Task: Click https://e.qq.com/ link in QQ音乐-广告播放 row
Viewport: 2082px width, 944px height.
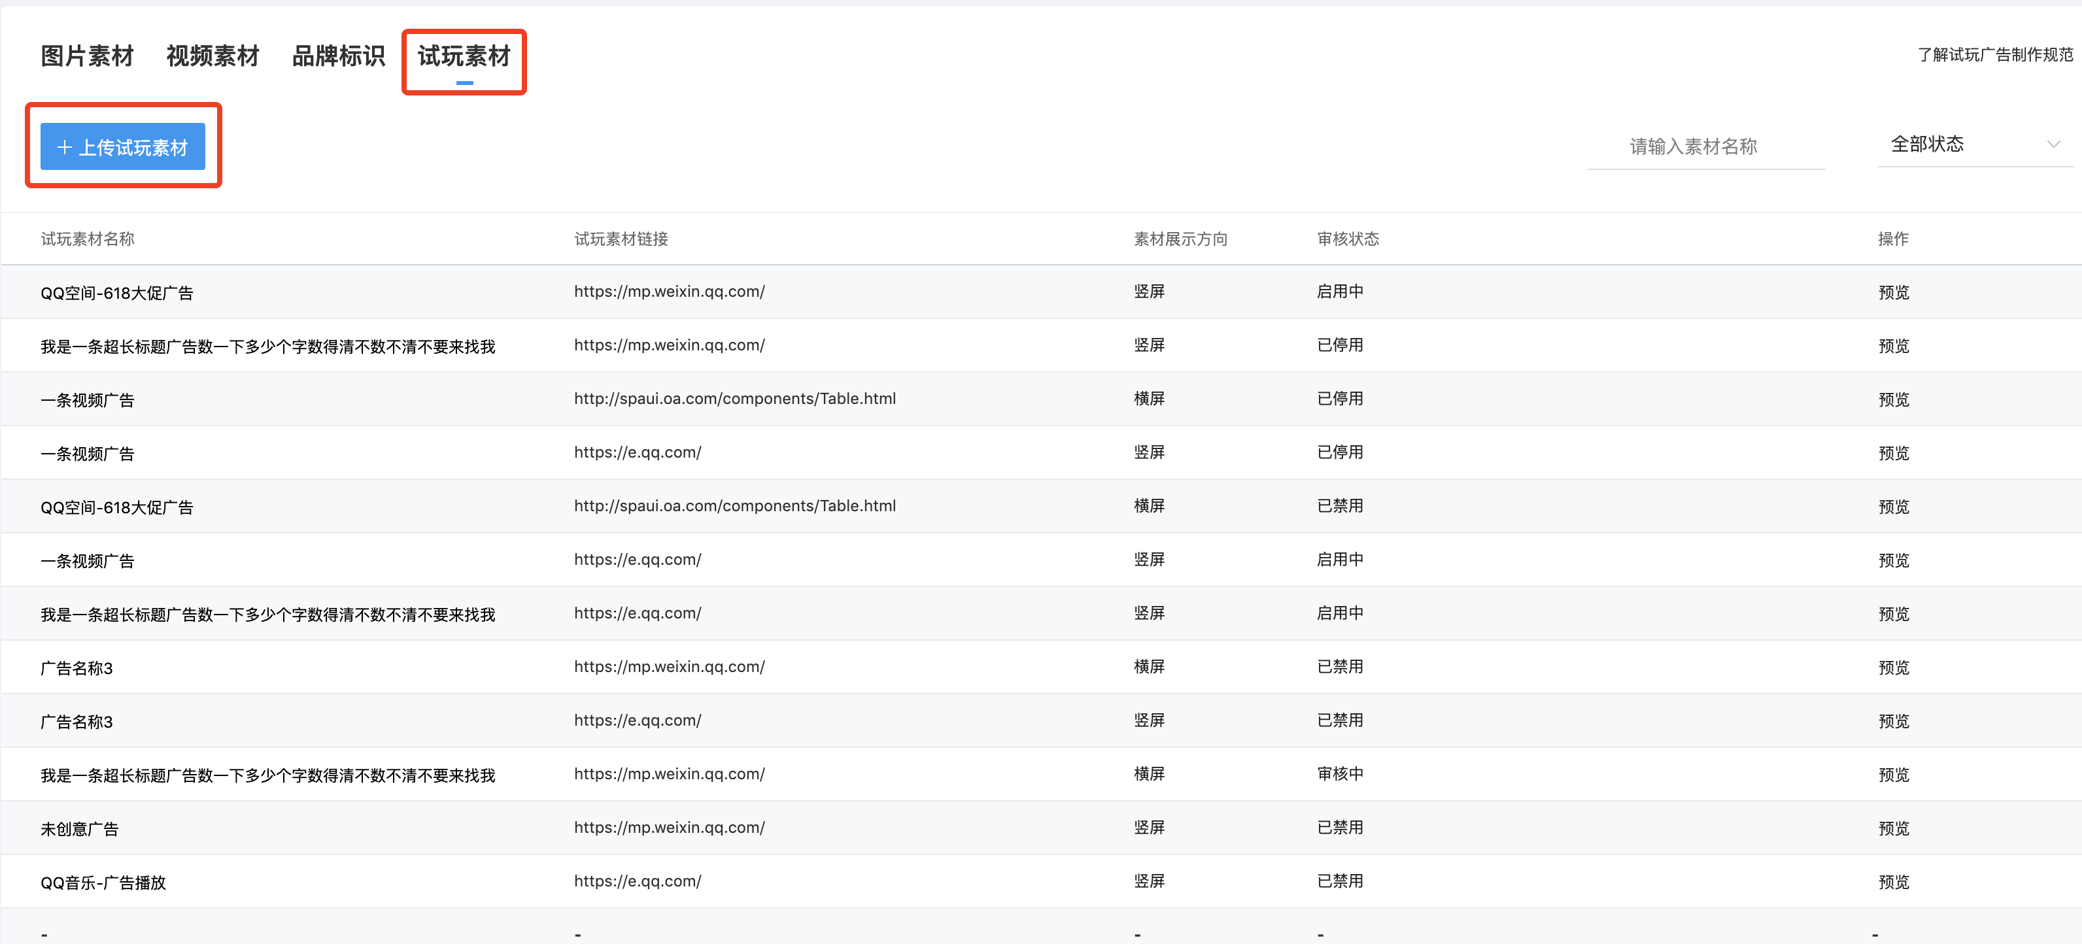Action: pyautogui.click(x=638, y=882)
